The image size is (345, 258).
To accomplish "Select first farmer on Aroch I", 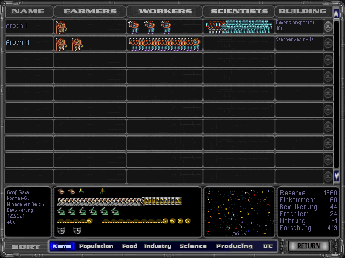I will [x=60, y=27].
